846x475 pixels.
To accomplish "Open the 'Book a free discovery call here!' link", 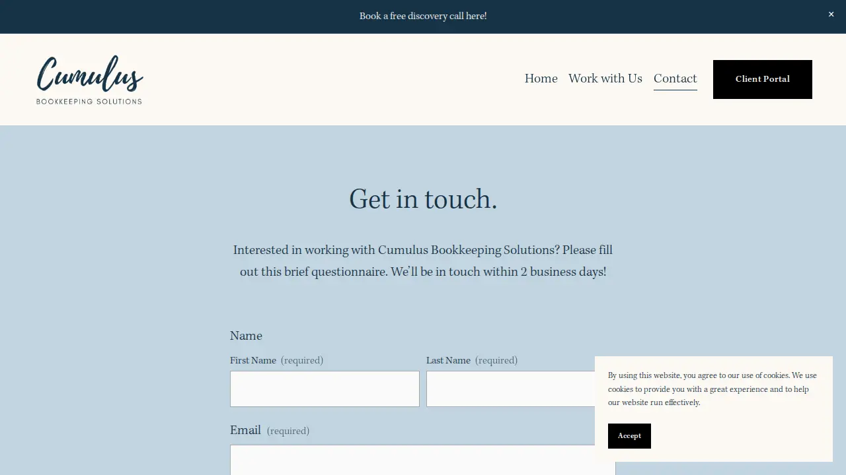I will click(423, 16).
